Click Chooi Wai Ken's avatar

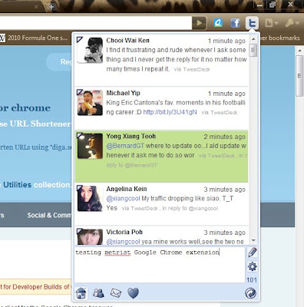tap(90, 50)
